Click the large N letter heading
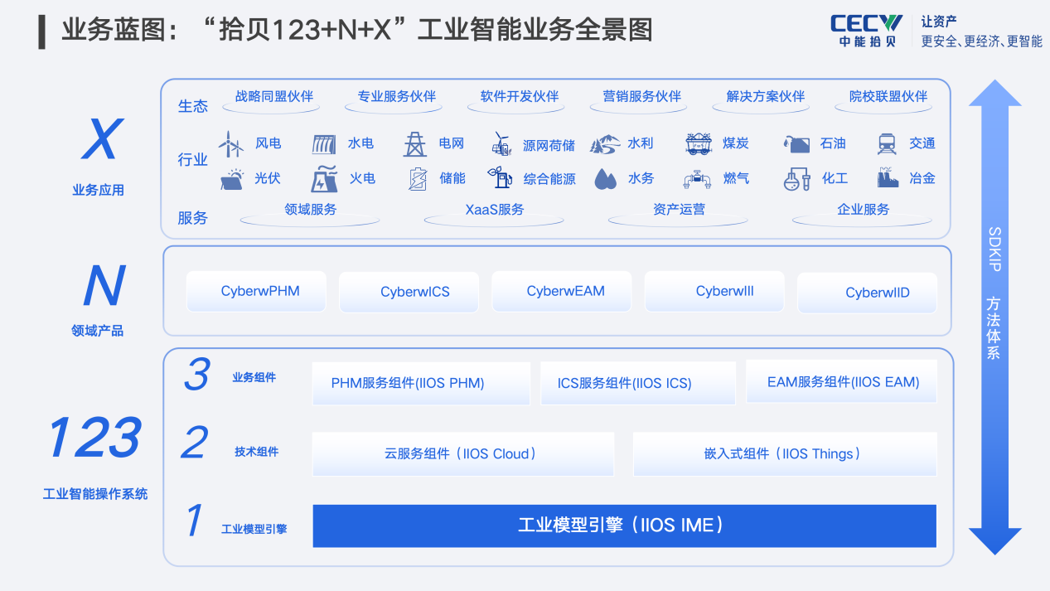This screenshot has height=591, width=1050. pos(104,285)
